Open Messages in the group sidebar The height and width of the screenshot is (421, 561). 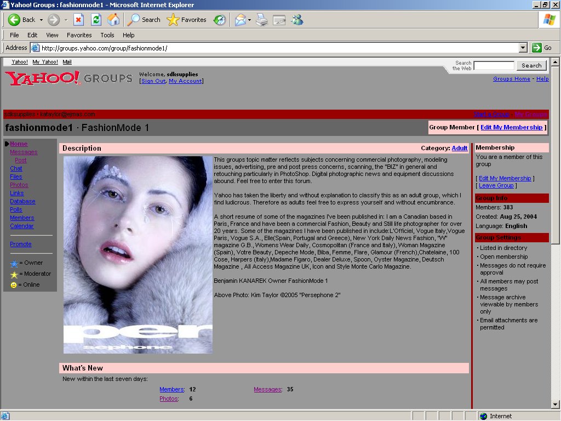[24, 152]
